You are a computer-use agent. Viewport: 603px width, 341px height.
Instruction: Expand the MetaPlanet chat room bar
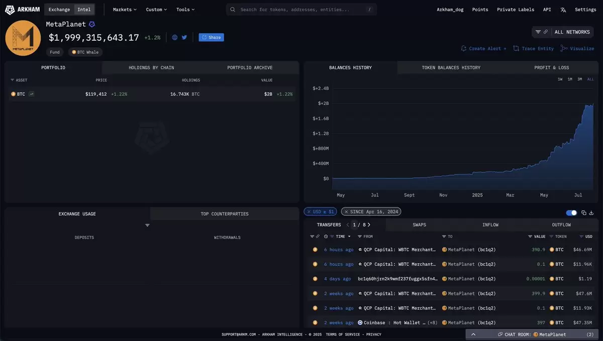[x=533, y=334]
